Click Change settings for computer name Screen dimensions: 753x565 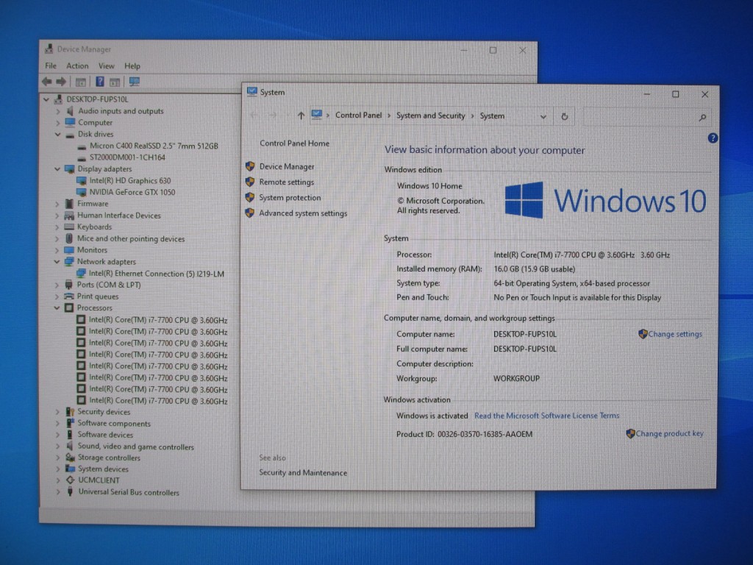coord(675,334)
